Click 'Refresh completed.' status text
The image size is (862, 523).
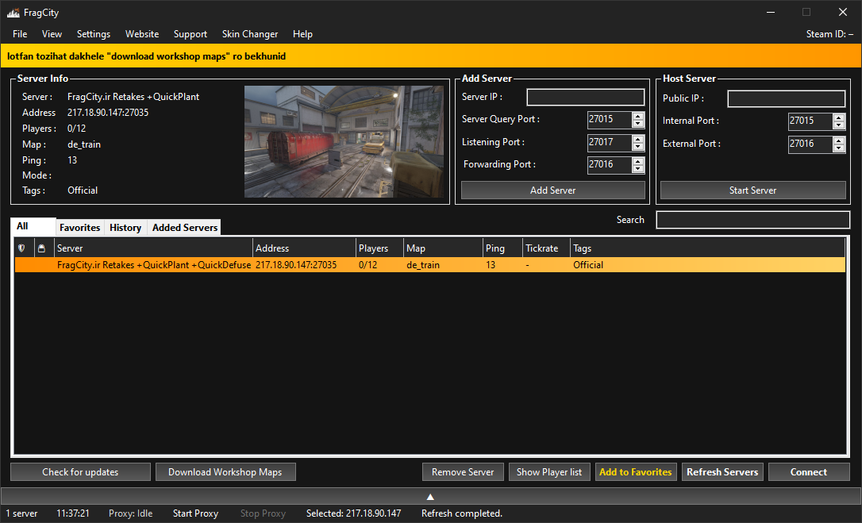coord(462,513)
